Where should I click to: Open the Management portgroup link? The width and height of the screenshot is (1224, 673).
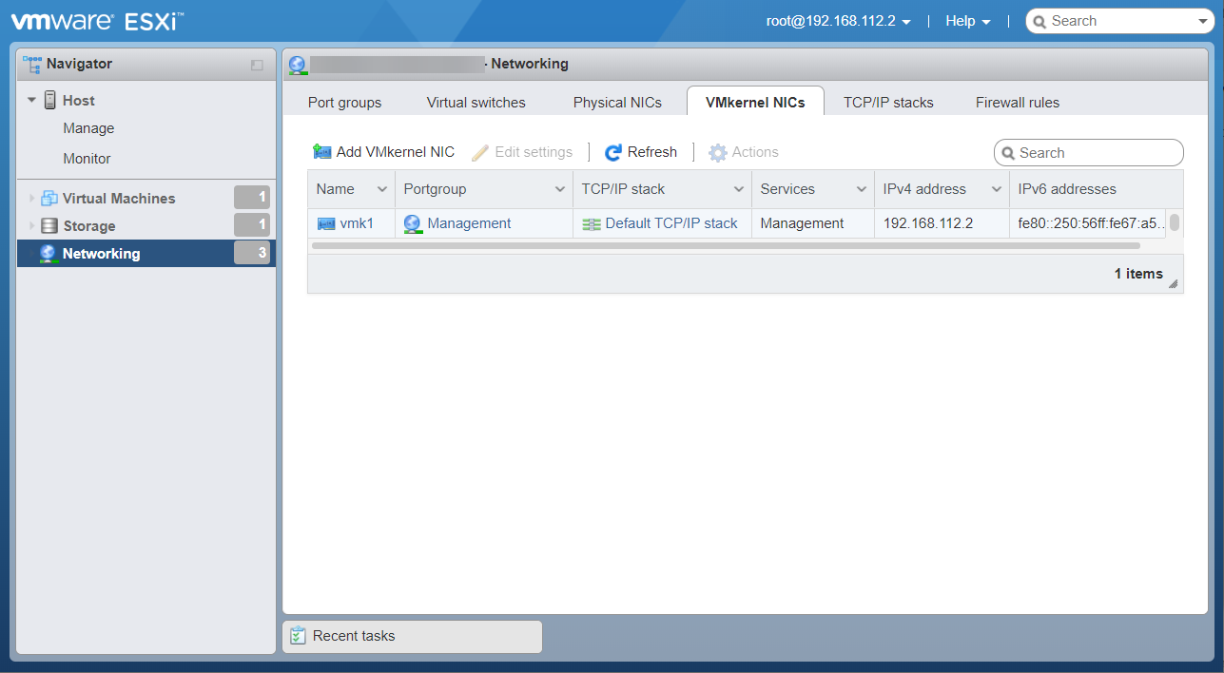(469, 223)
